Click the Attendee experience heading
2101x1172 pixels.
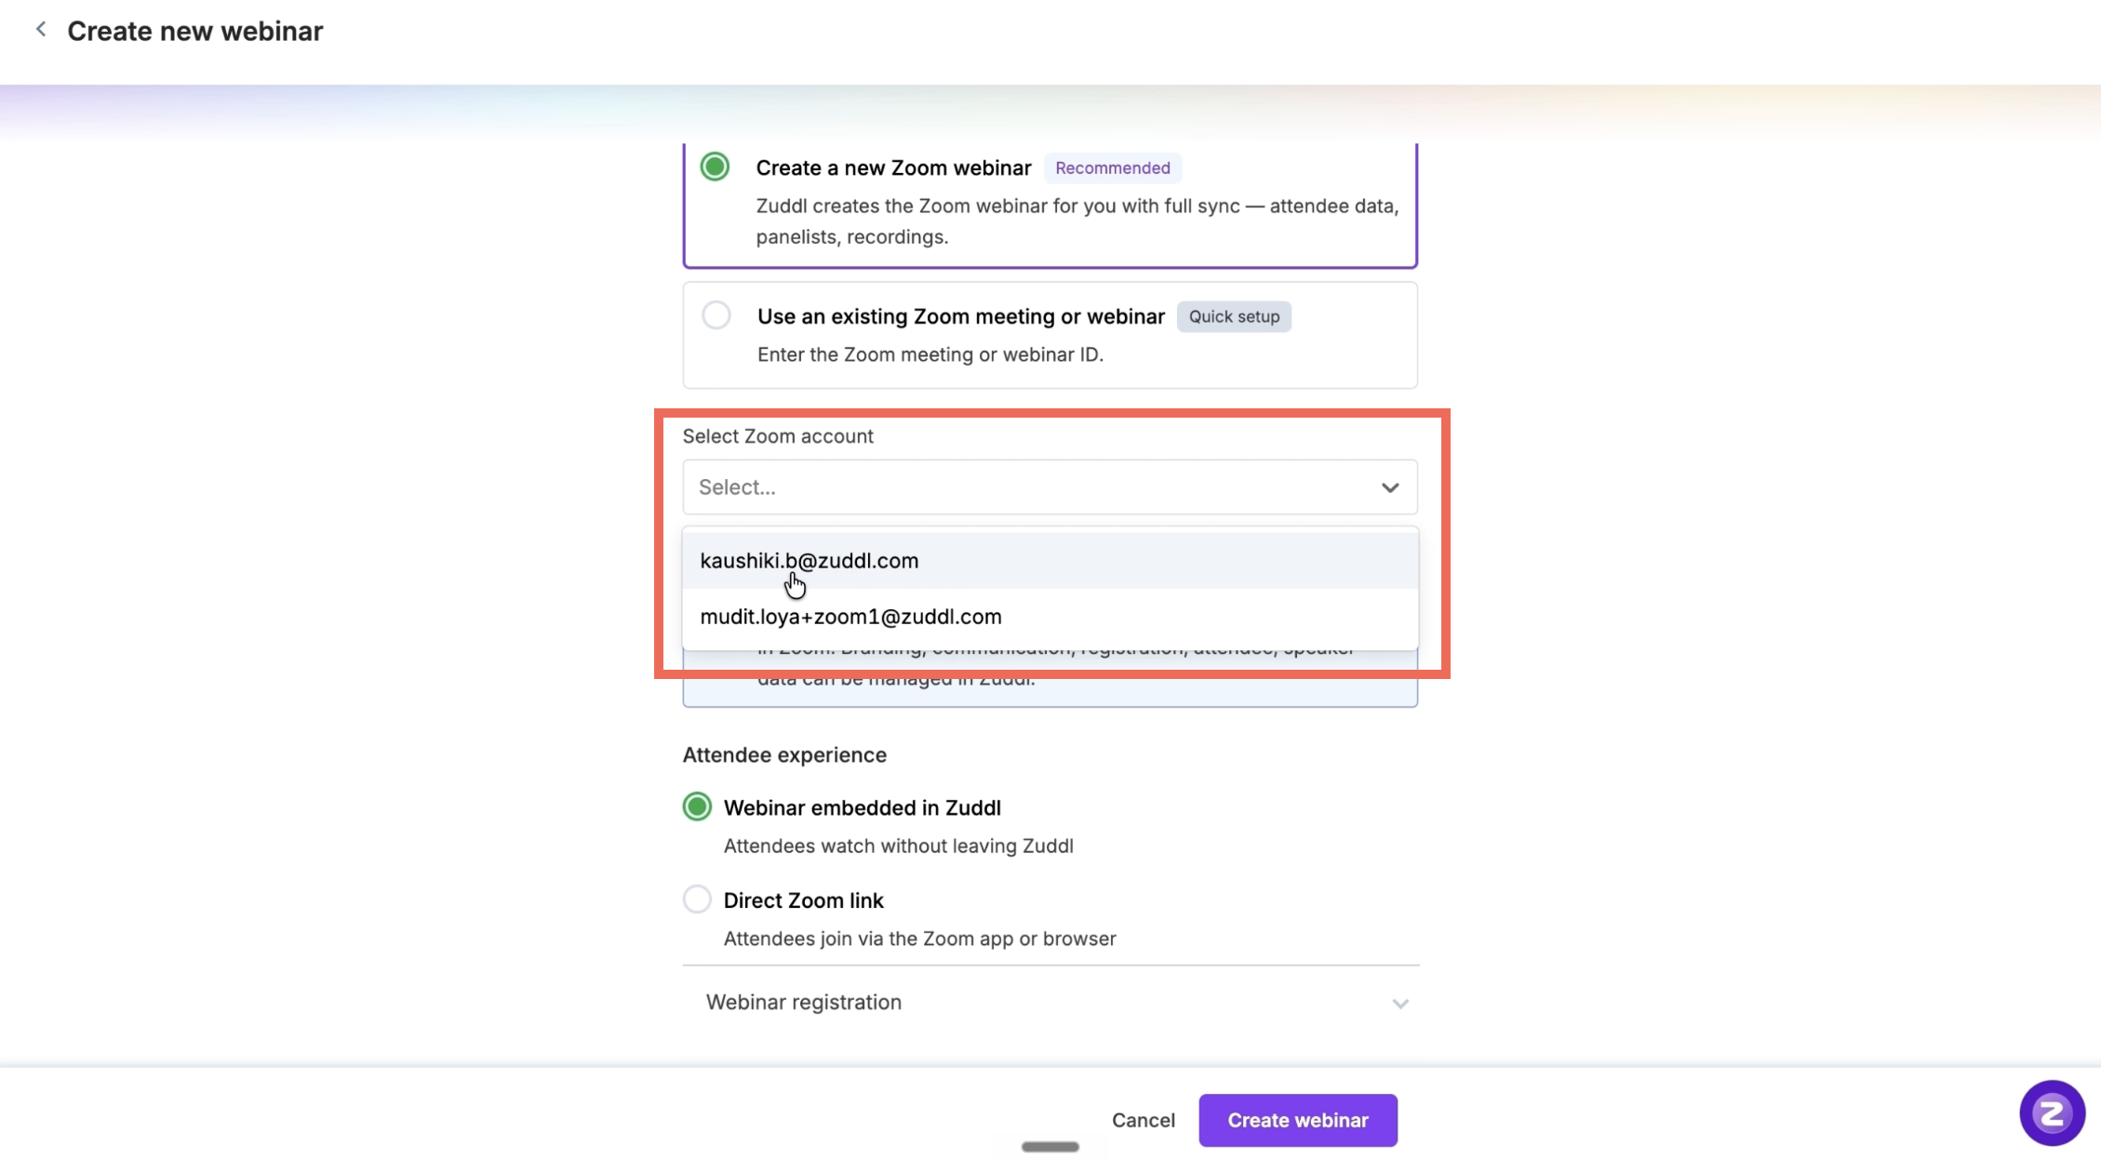[x=784, y=754]
